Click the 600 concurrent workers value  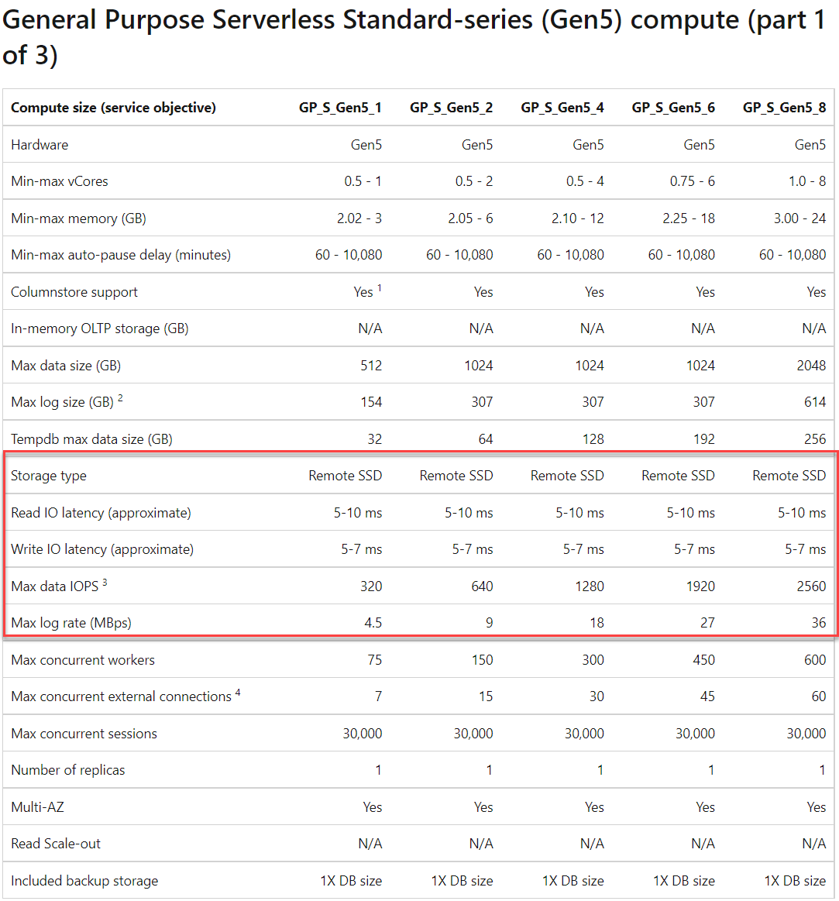(x=815, y=659)
